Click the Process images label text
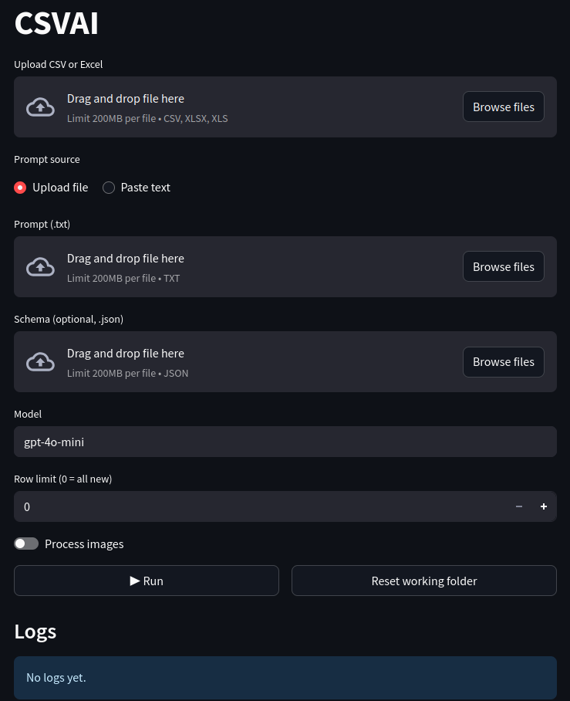 tap(84, 544)
